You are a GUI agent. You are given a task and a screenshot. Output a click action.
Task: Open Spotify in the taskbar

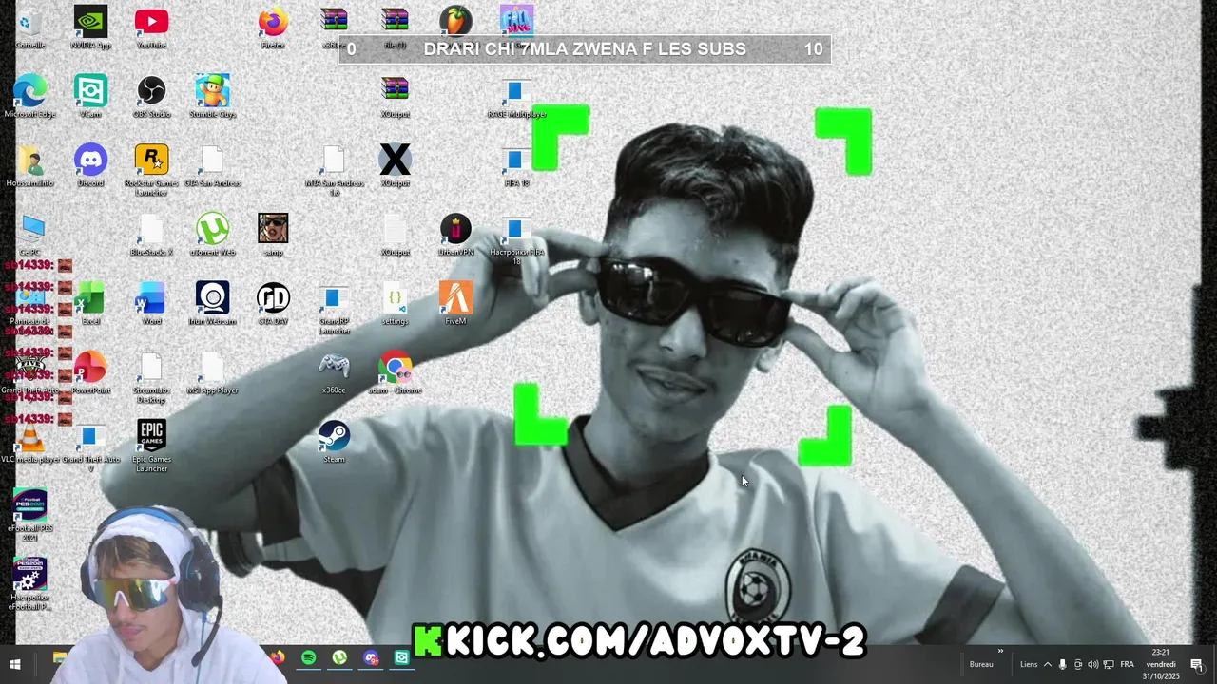pos(309,658)
